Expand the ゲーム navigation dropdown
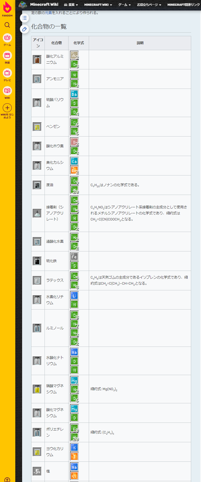The image size is (201, 482). tap(125, 5)
